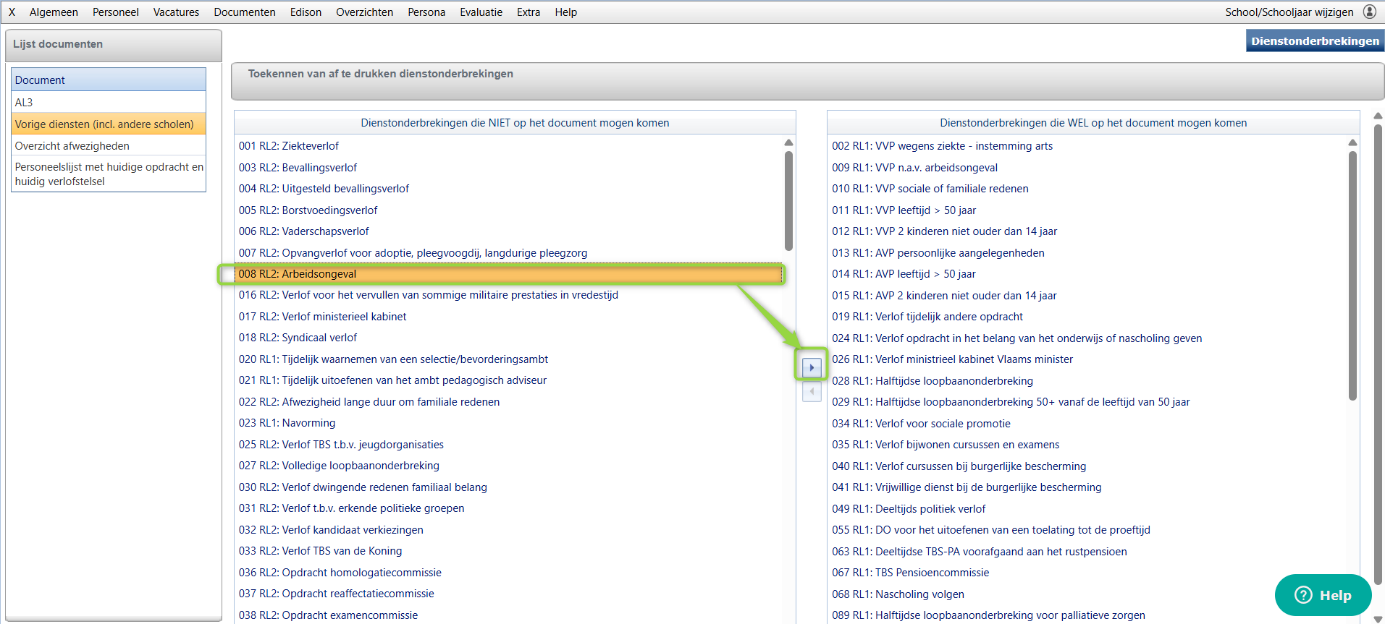Image resolution: width=1385 pixels, height=624 pixels.
Task: Open the Personeel menu
Action: click(x=116, y=12)
